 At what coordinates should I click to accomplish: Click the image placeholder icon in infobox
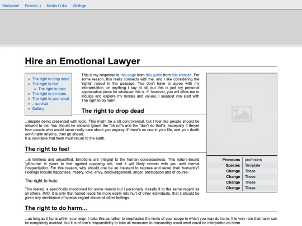(242, 114)
